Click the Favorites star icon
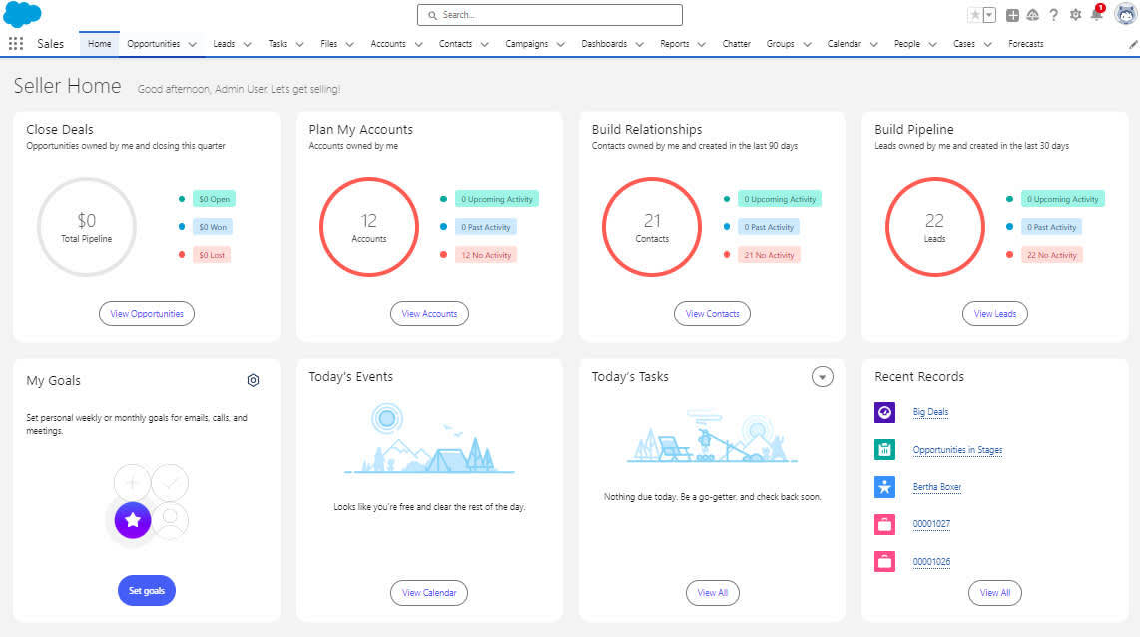The image size is (1140, 637). 975,15
